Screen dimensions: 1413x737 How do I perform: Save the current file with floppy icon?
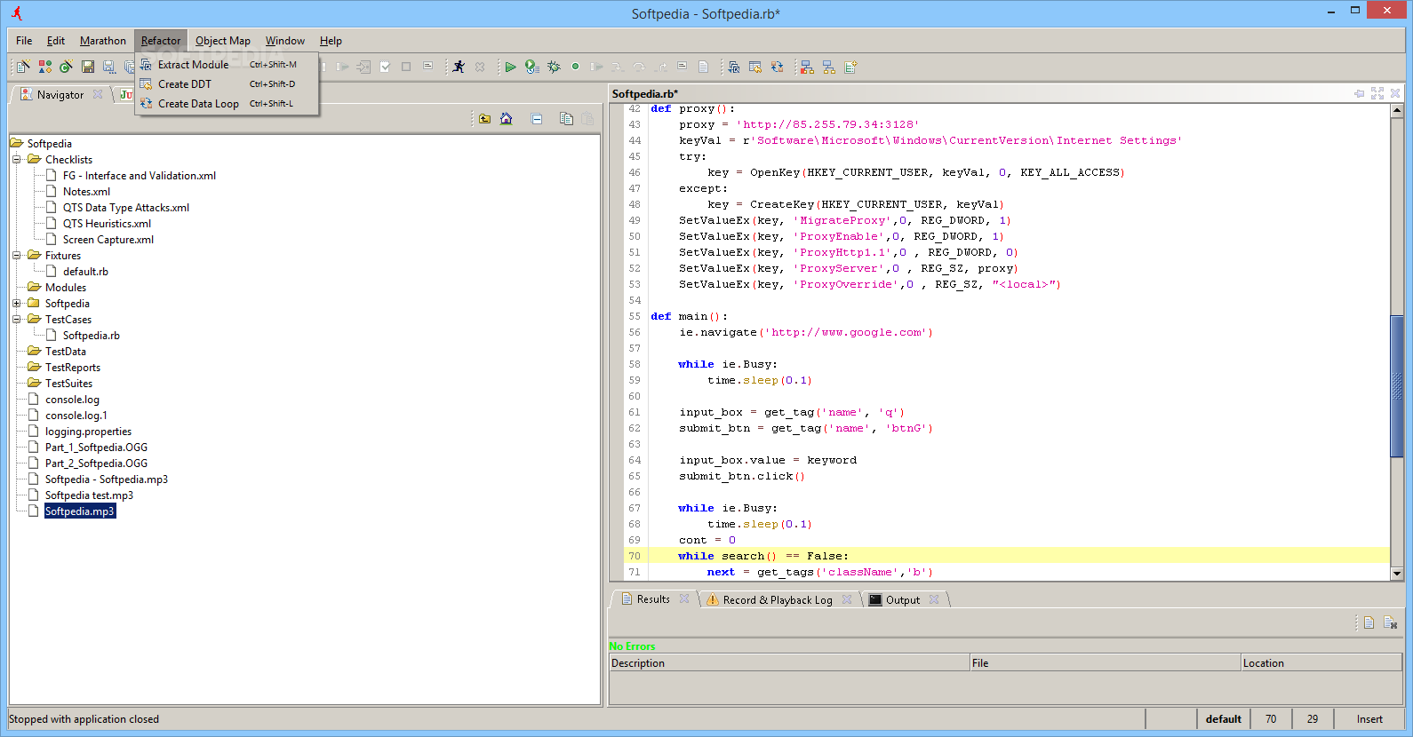coord(87,67)
